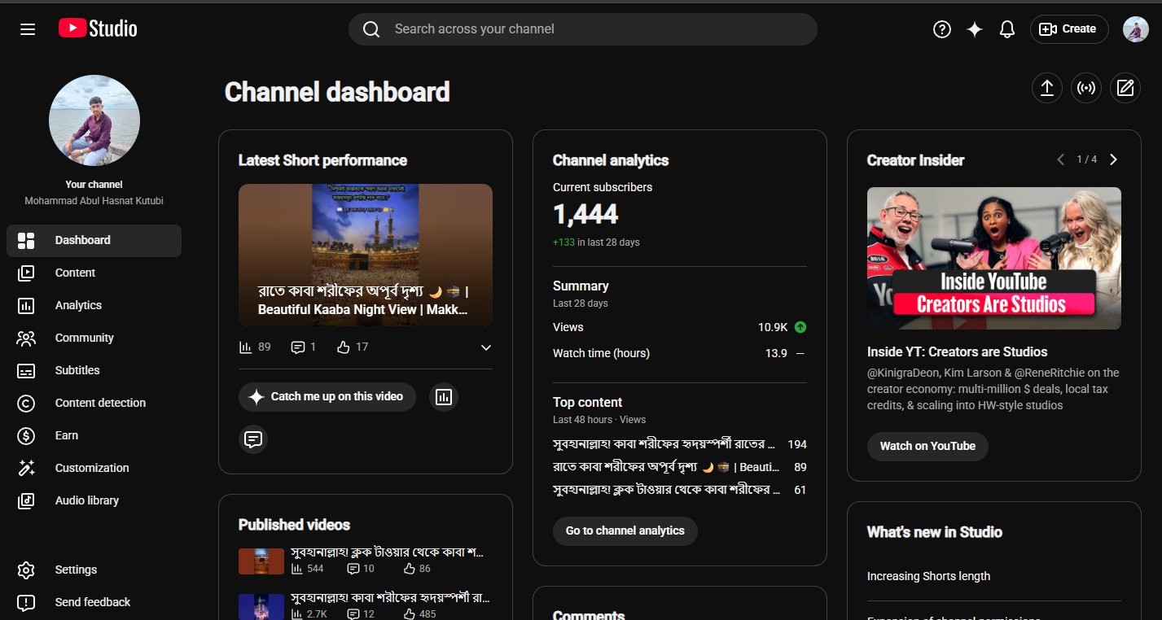Click the Create button
Screen dimensions: 1162x620
click(1069, 29)
